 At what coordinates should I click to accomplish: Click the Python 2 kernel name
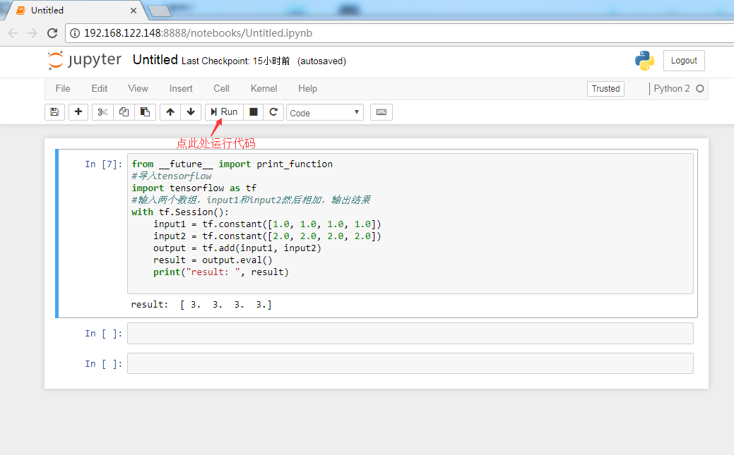pos(672,88)
